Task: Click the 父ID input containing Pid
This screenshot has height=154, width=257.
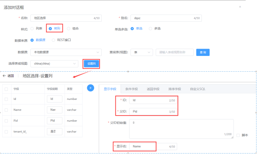Action: (x=153, y=111)
